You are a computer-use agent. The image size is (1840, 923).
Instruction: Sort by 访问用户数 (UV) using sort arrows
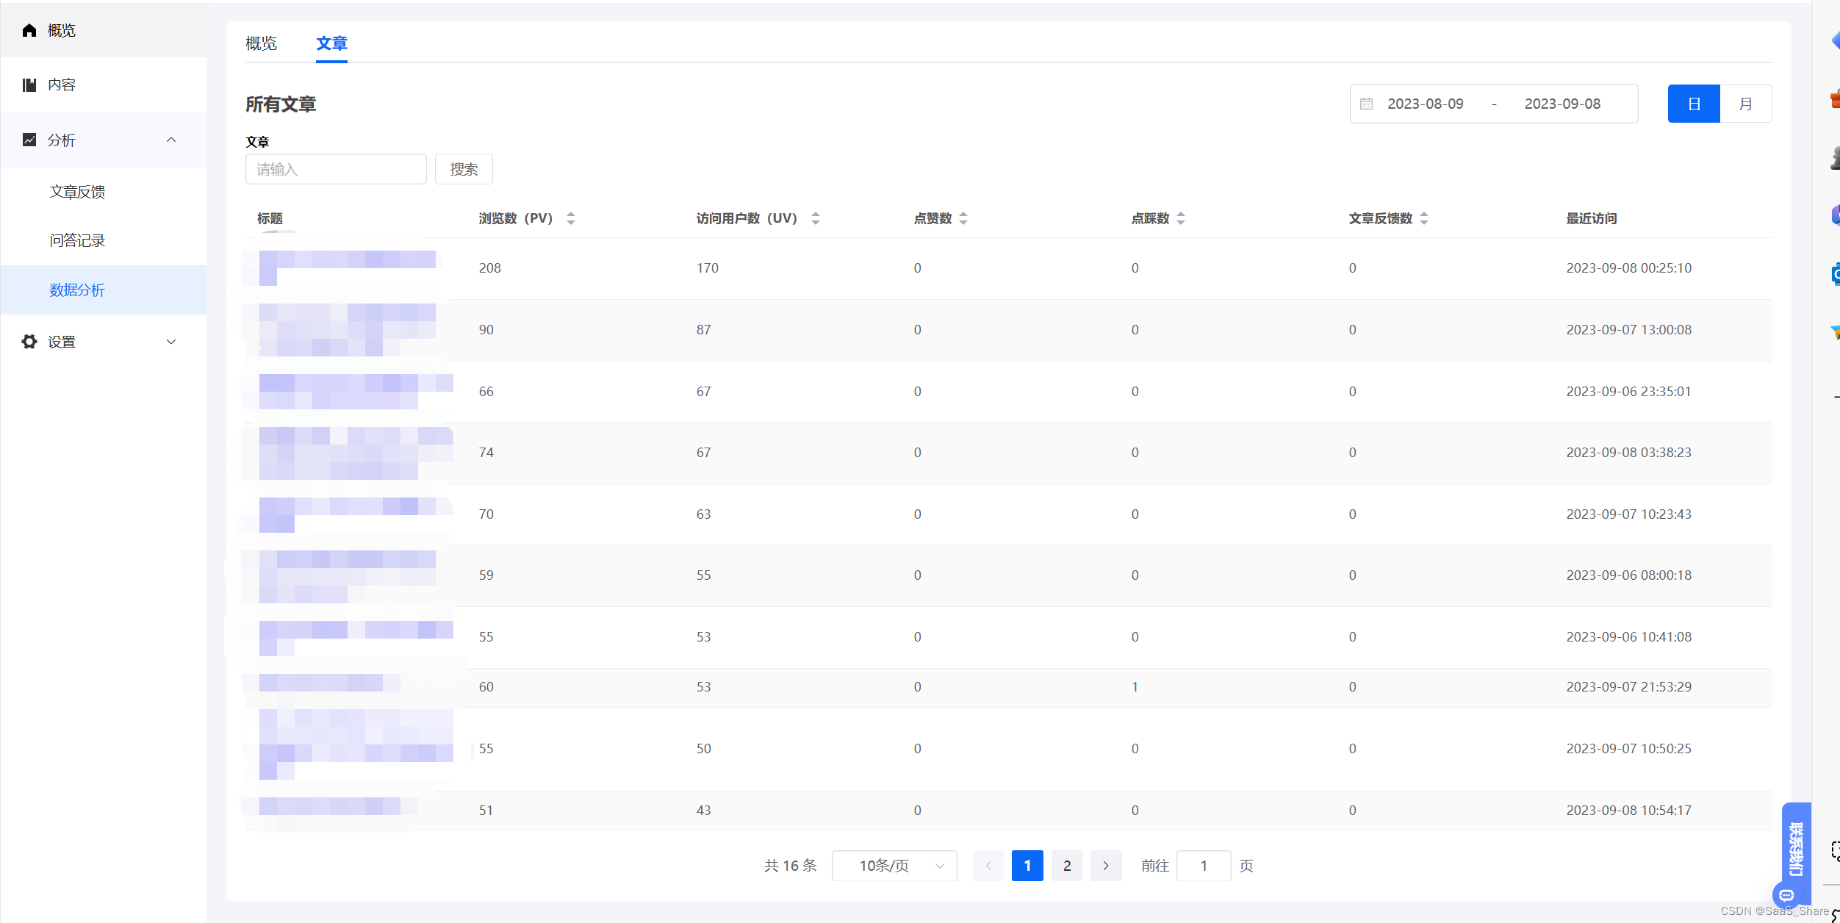coord(816,218)
